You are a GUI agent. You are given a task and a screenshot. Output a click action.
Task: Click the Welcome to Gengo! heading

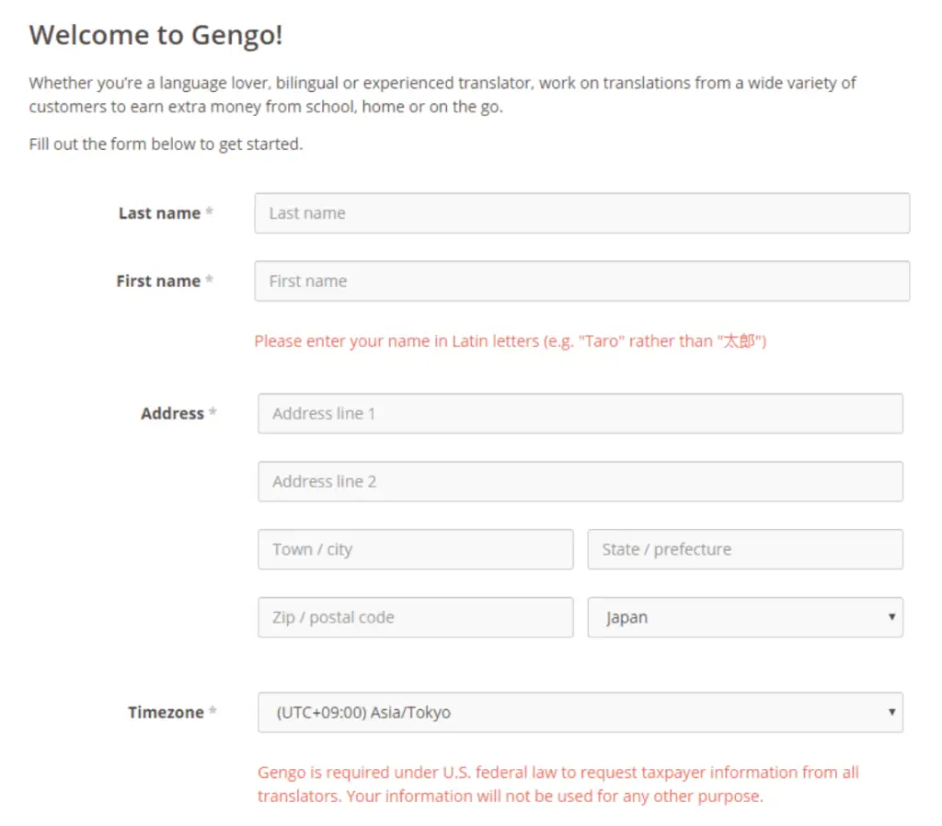point(155,35)
